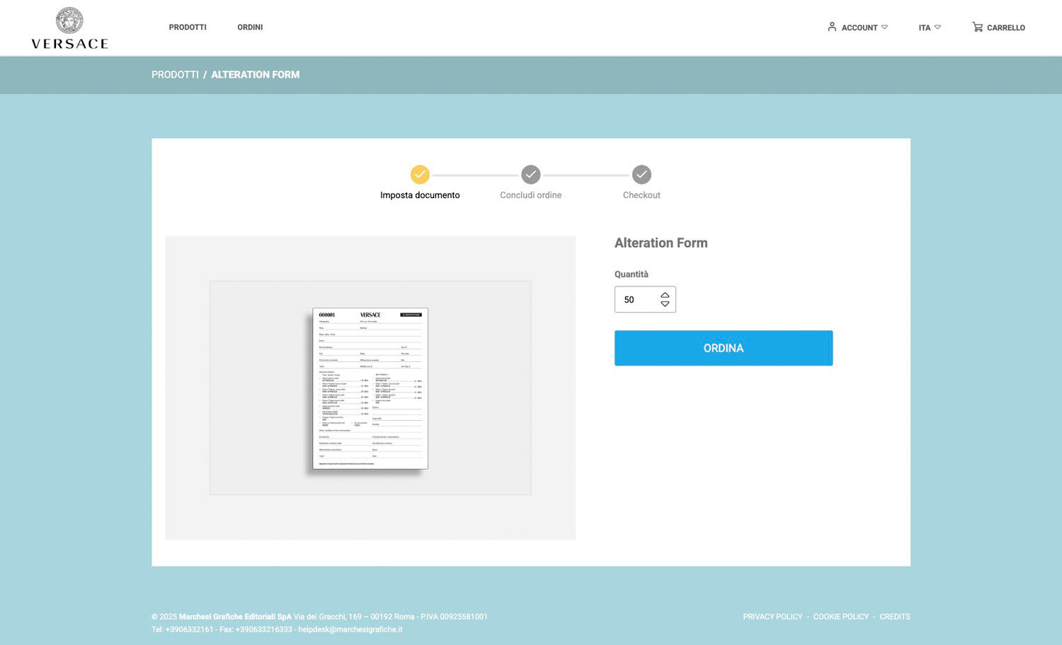Screen dimensions: 1062x645
Task: Expand the Account dropdown
Action: 864,28
